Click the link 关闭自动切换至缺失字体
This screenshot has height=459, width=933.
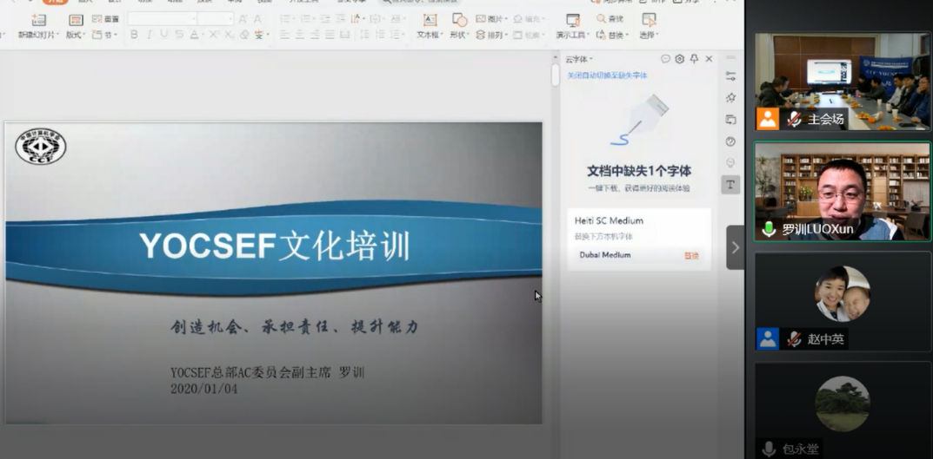(607, 75)
